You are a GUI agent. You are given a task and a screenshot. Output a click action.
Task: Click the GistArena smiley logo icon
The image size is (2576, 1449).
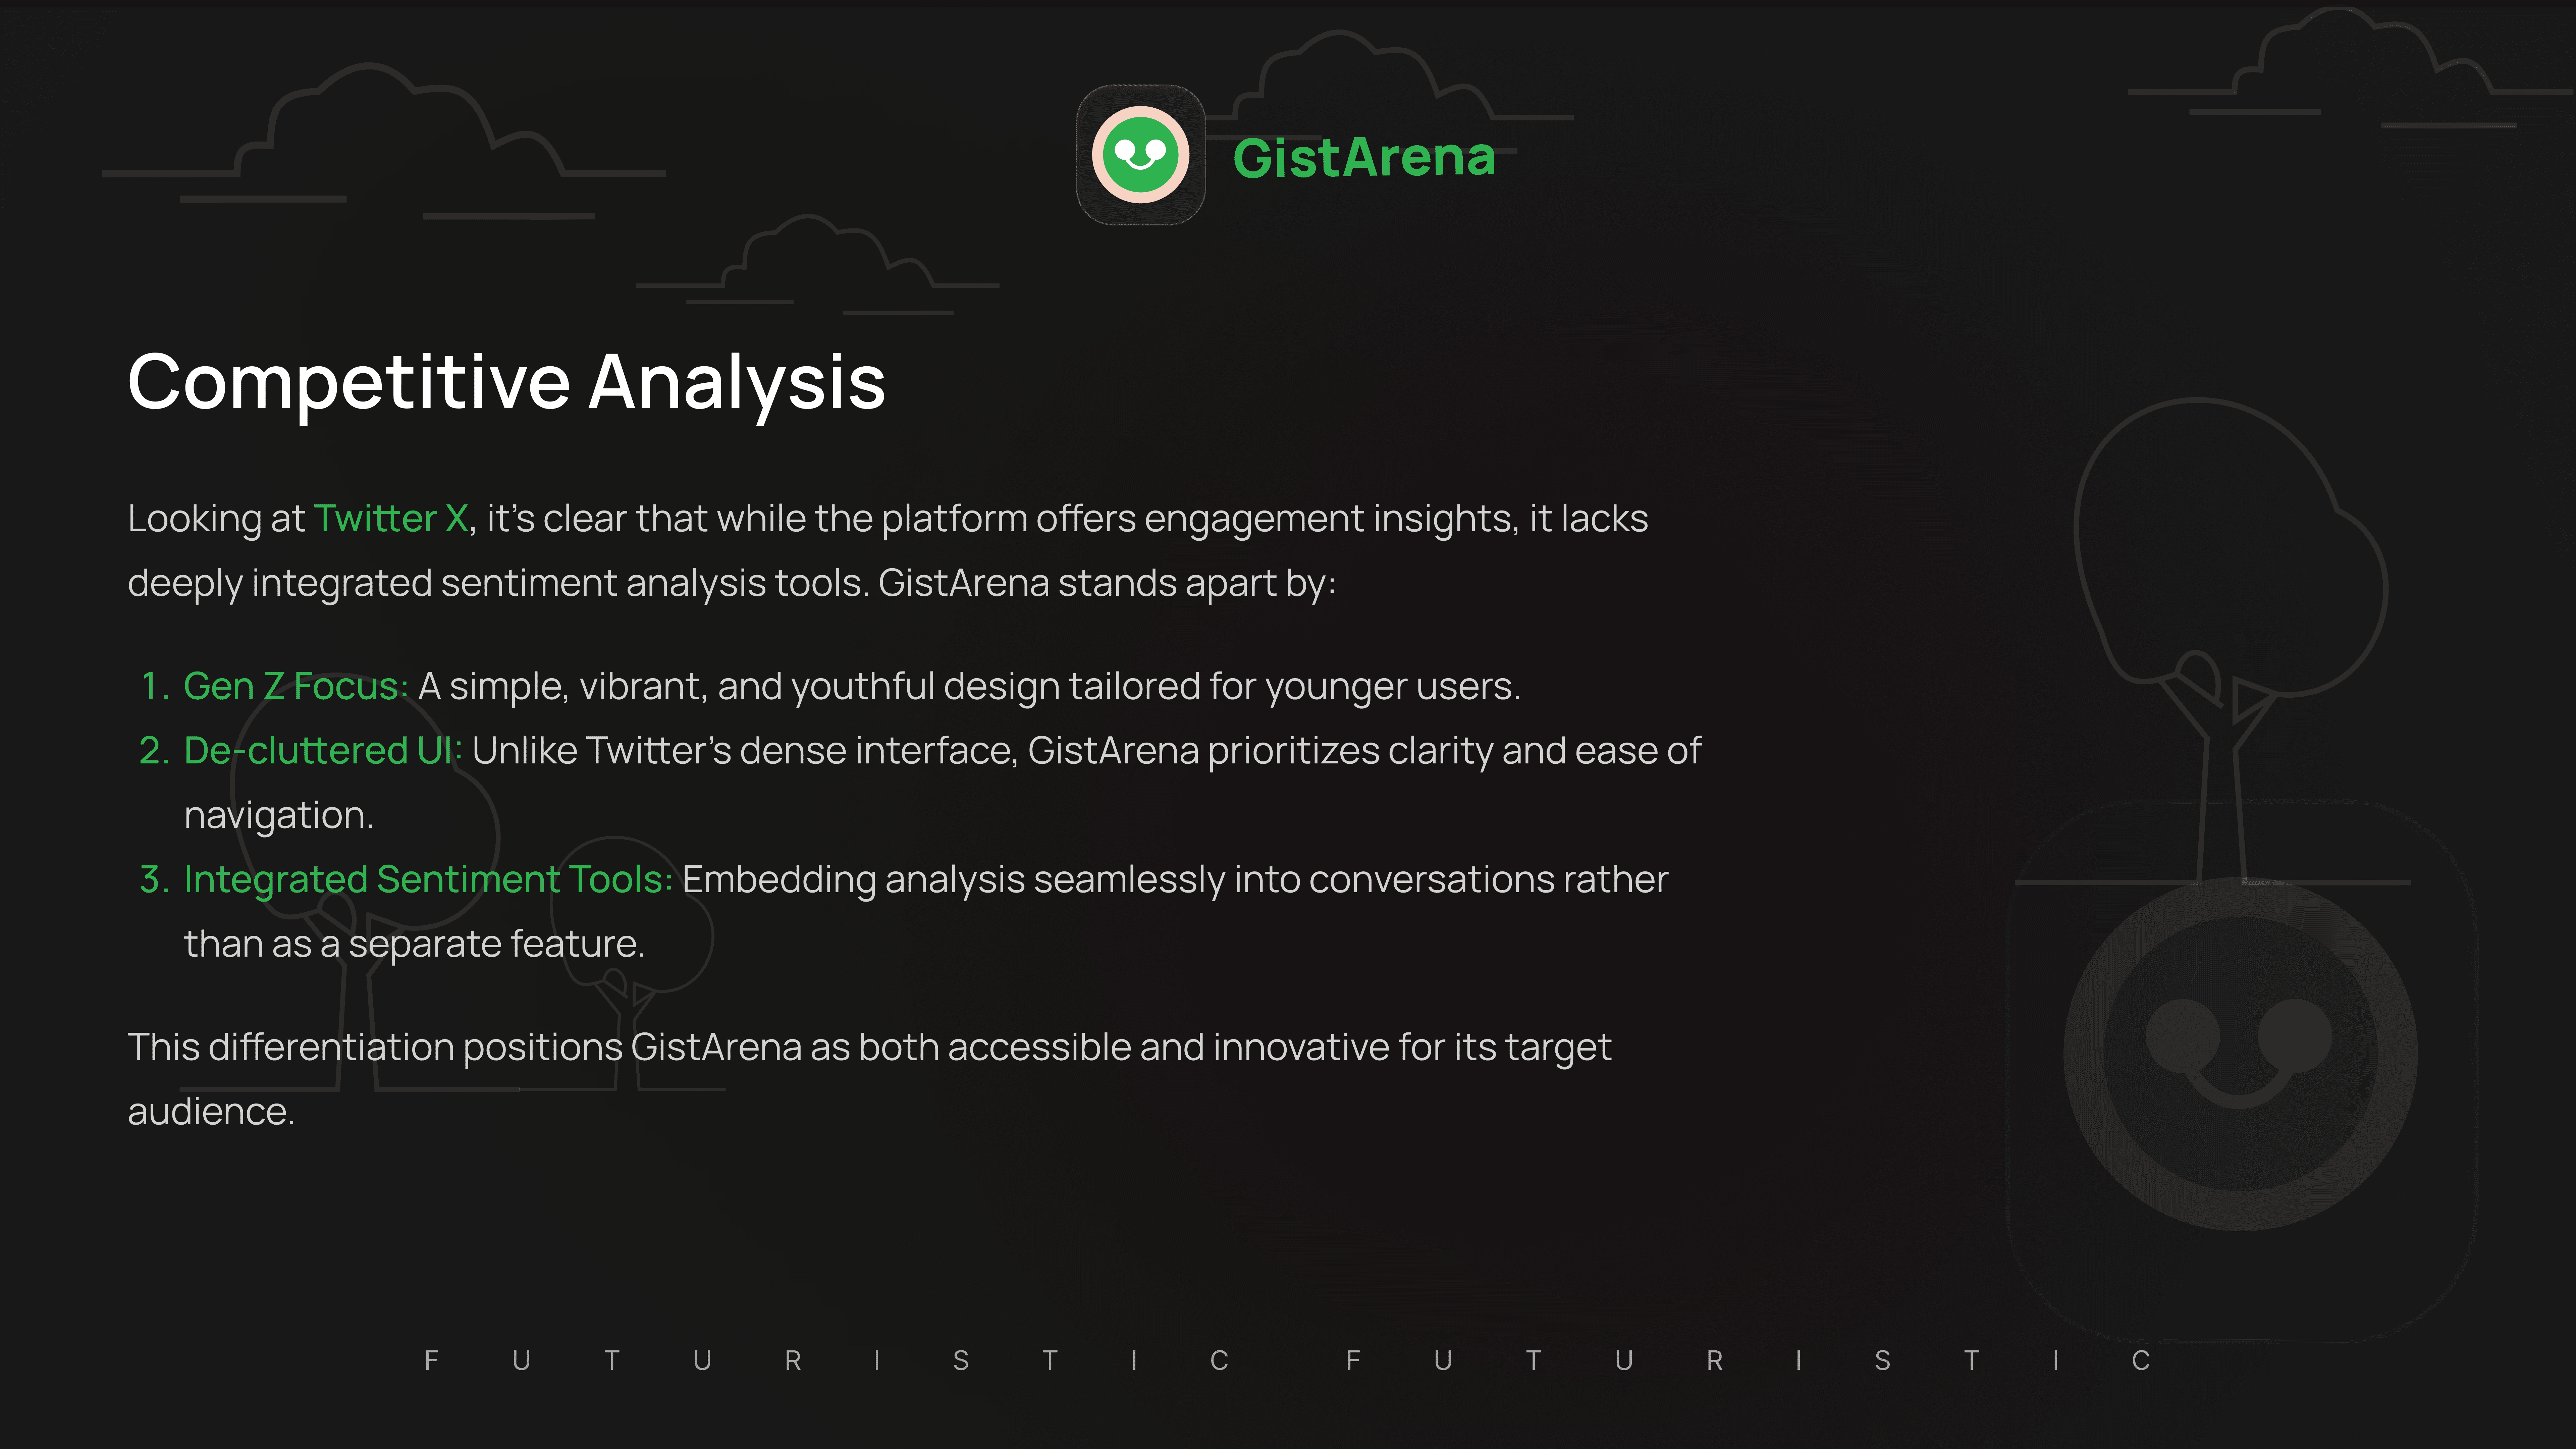[x=1140, y=155]
